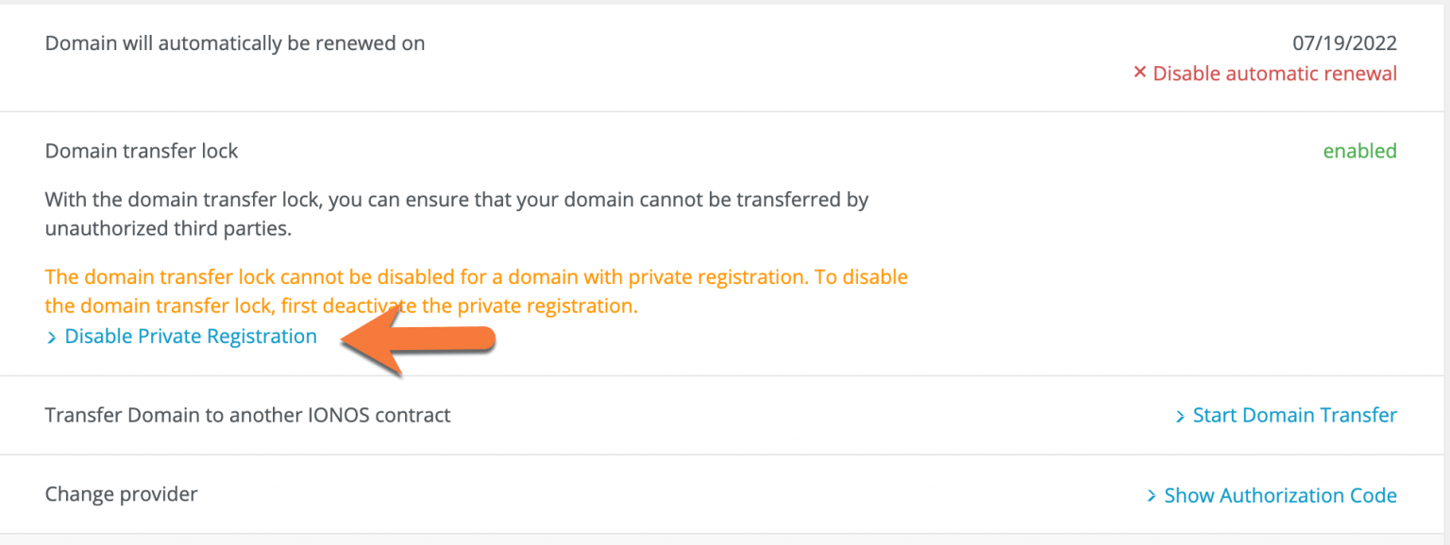Select the Domain transfer lock heading

142,151
